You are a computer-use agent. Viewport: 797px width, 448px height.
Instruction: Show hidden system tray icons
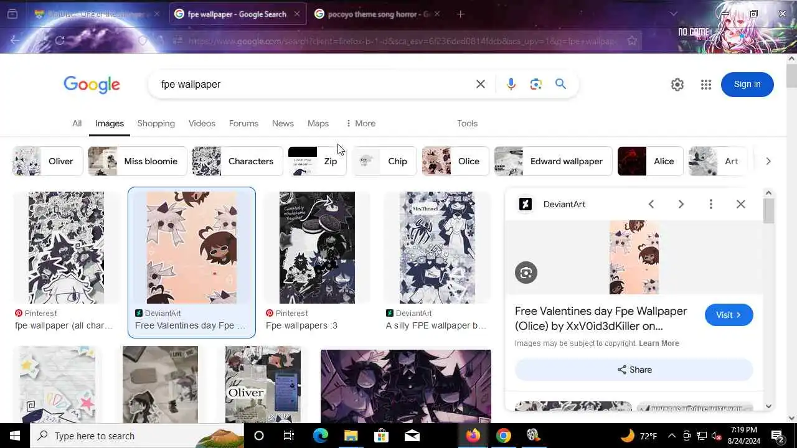[x=671, y=436]
